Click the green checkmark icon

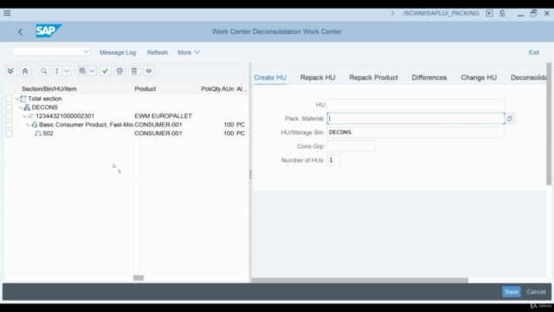click(x=105, y=71)
